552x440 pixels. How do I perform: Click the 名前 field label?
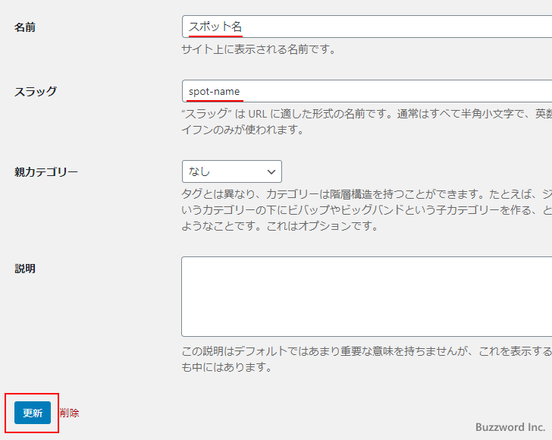point(25,27)
